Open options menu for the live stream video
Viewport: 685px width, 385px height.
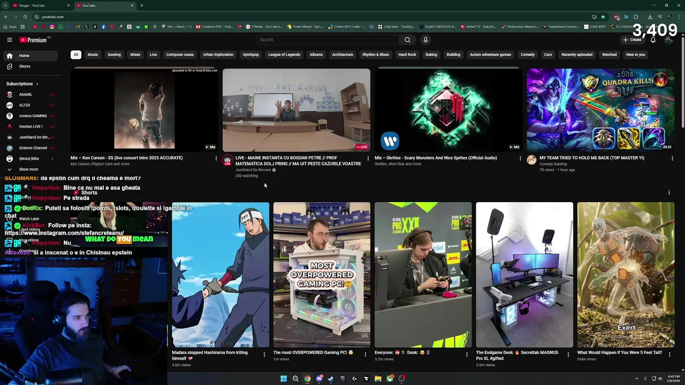click(x=368, y=158)
